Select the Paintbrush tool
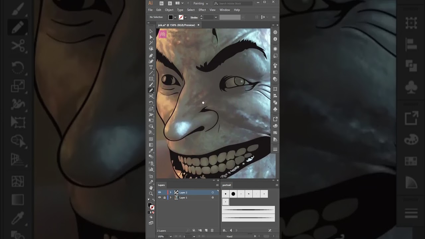Screen dimensions: 425x239 [151, 85]
